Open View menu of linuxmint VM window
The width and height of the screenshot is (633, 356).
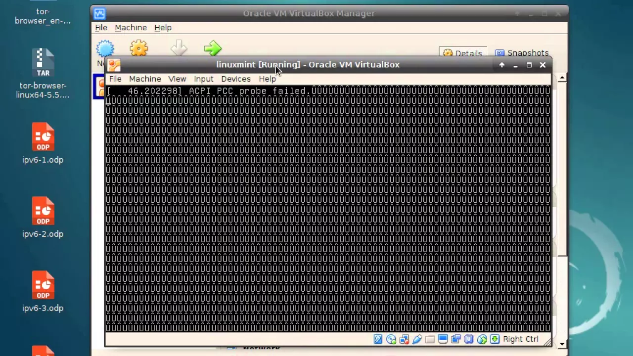pyautogui.click(x=177, y=79)
